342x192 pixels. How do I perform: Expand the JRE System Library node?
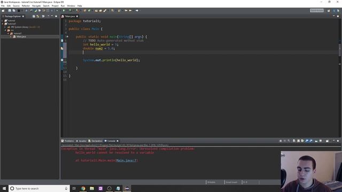click(5, 27)
